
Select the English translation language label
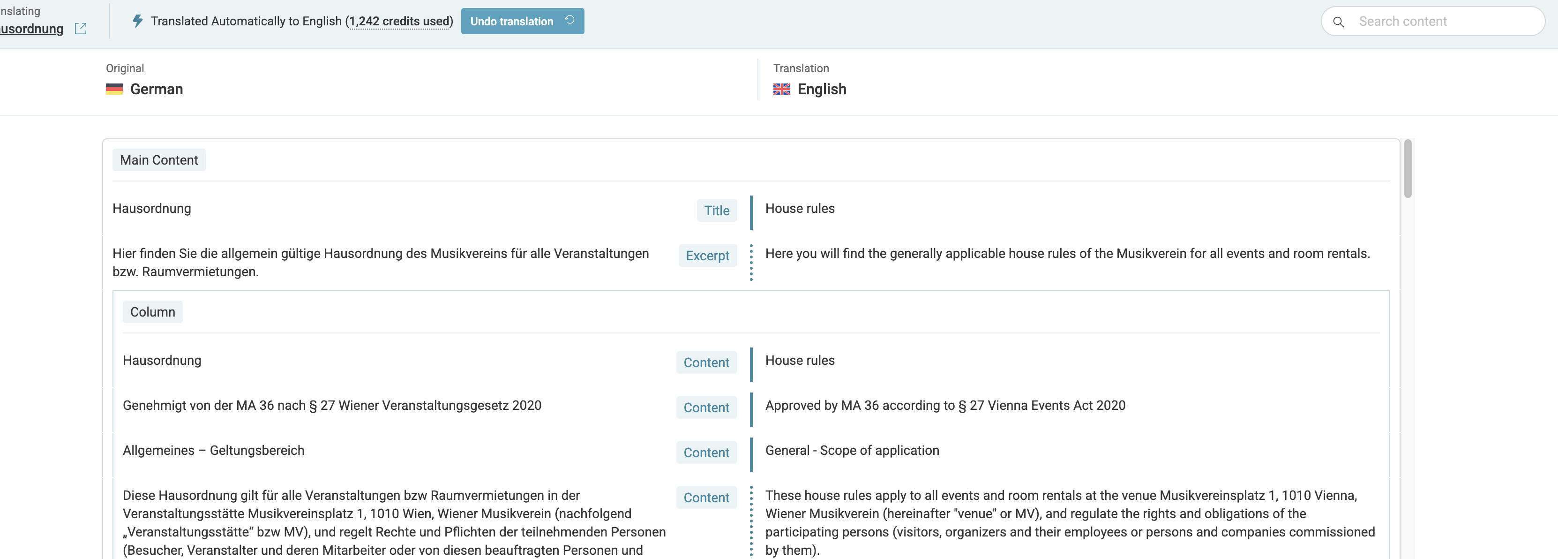coord(822,89)
